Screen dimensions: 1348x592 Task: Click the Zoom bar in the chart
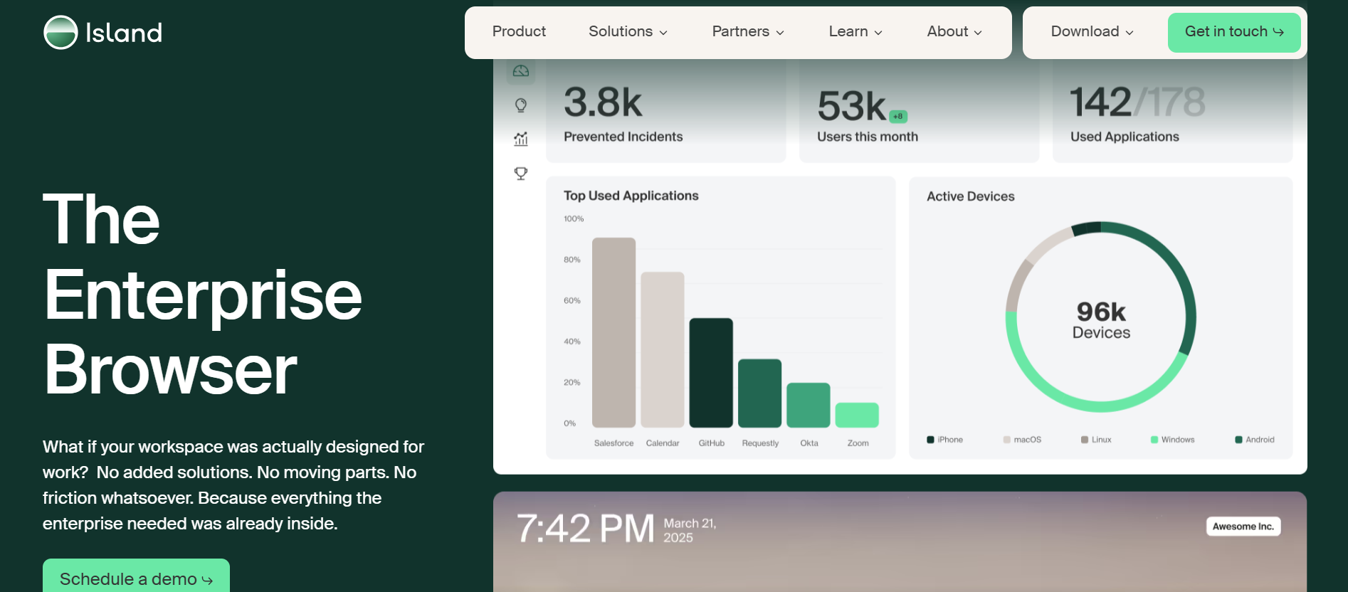pyautogui.click(x=857, y=415)
